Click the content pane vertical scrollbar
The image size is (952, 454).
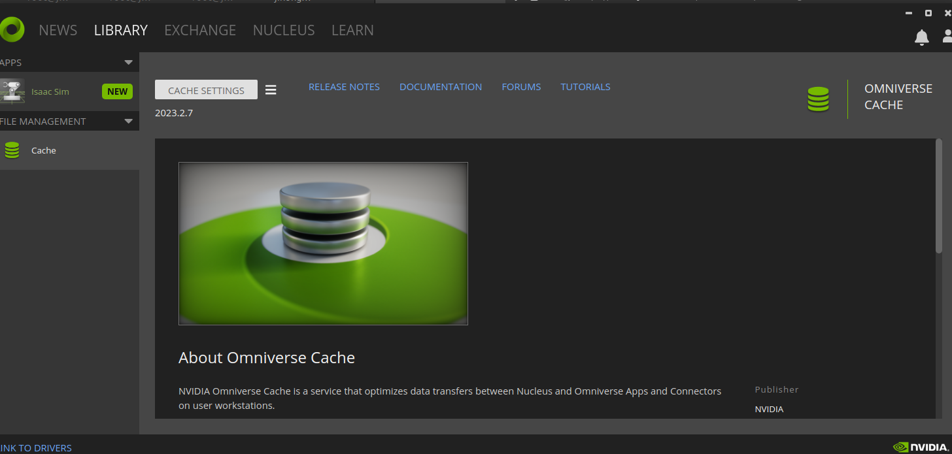(939, 196)
